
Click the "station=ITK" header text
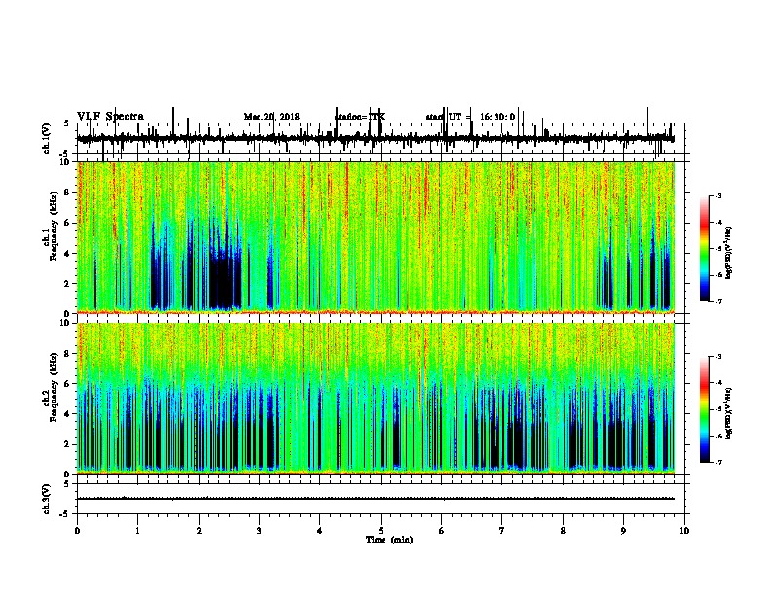pyautogui.click(x=359, y=117)
